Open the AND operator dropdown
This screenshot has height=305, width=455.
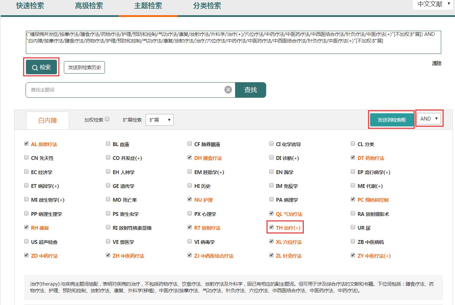[x=429, y=119]
